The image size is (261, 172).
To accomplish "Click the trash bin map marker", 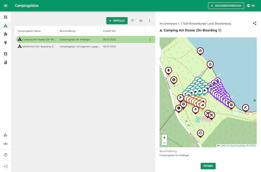I will (168, 71).
